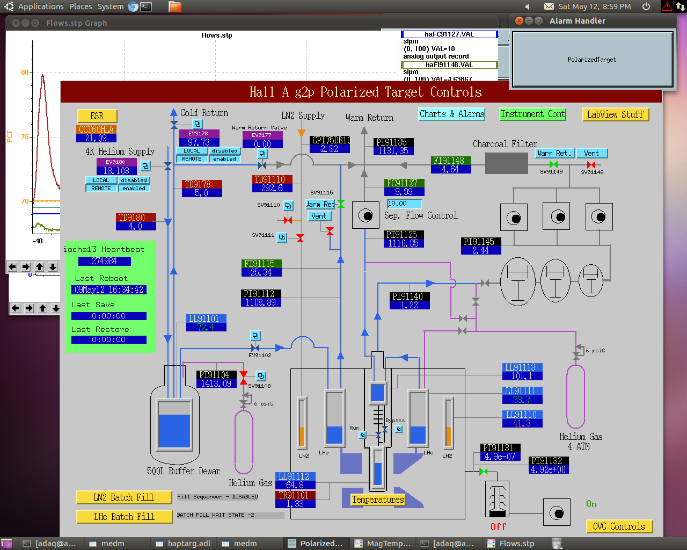Image resolution: width=687 pixels, height=550 pixels.
Task: Open the SV91108 valve control icon
Action: (x=261, y=376)
